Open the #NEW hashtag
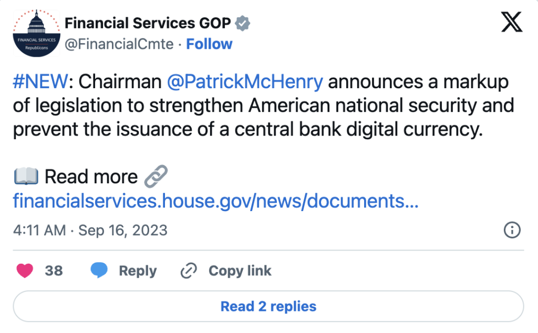 41,82
